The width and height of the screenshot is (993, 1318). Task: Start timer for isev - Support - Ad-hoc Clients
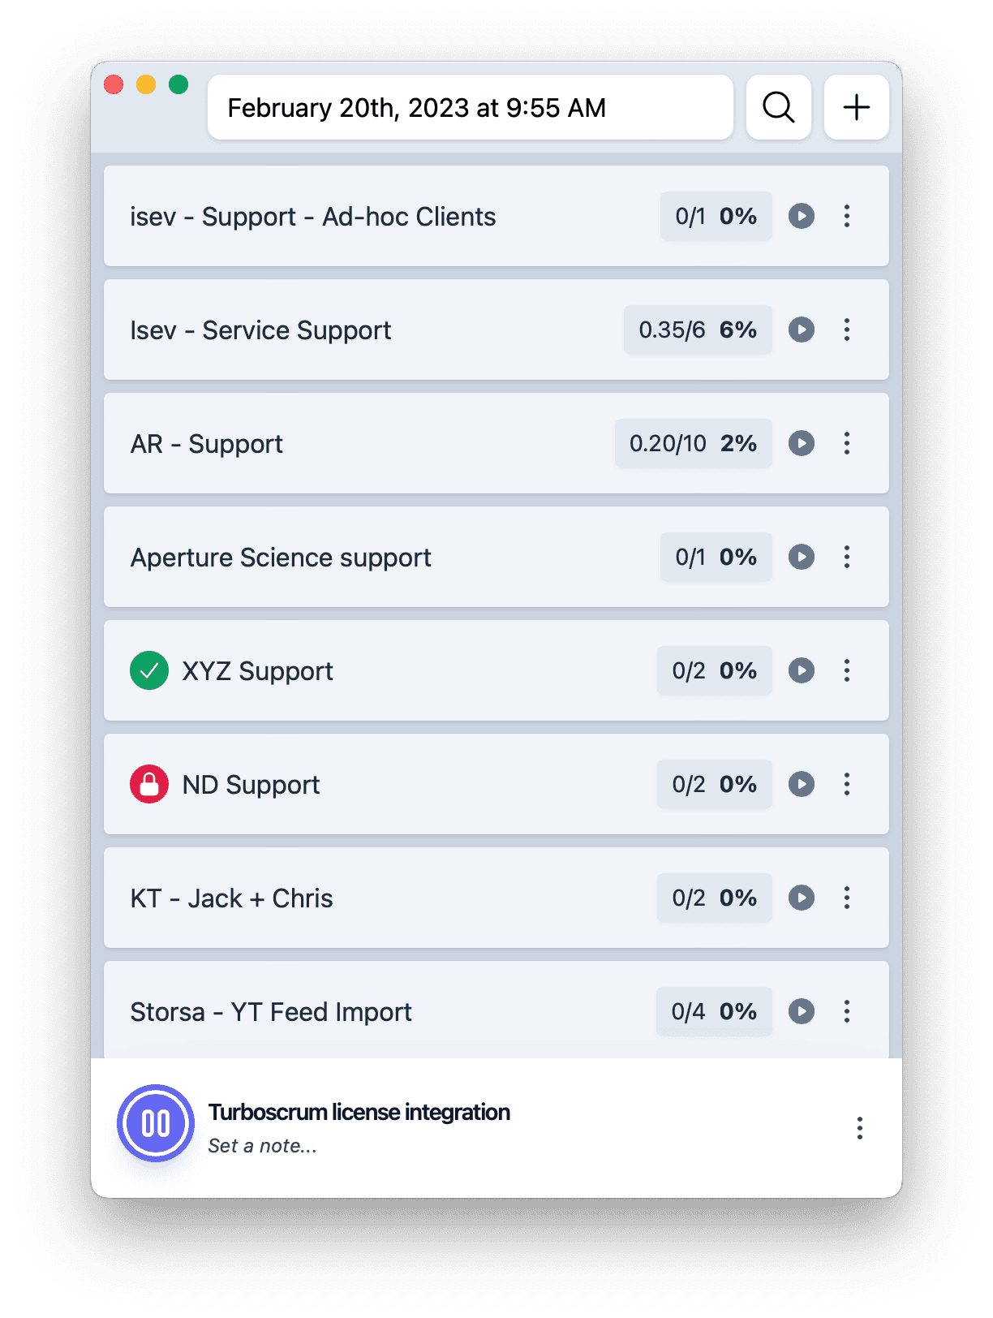802,216
